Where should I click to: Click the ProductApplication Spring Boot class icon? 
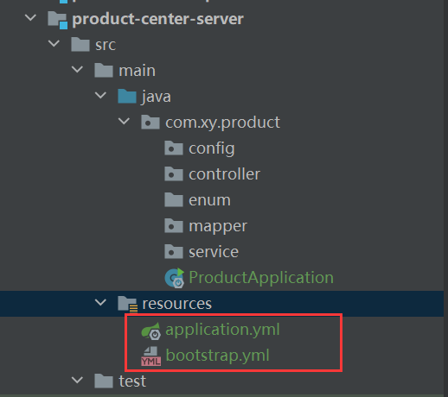(175, 278)
